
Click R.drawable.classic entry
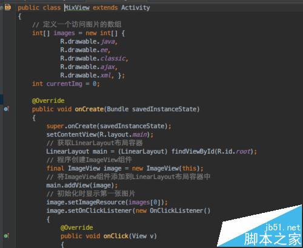[x=94, y=59]
